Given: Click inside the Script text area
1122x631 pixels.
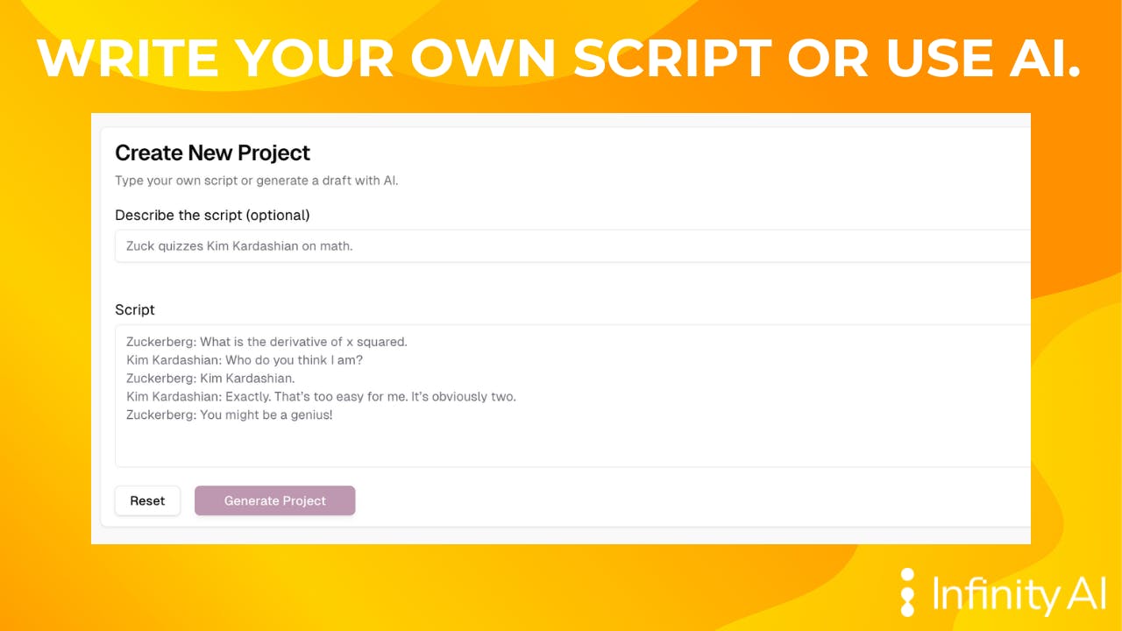Looking at the screenshot, I should [x=572, y=396].
